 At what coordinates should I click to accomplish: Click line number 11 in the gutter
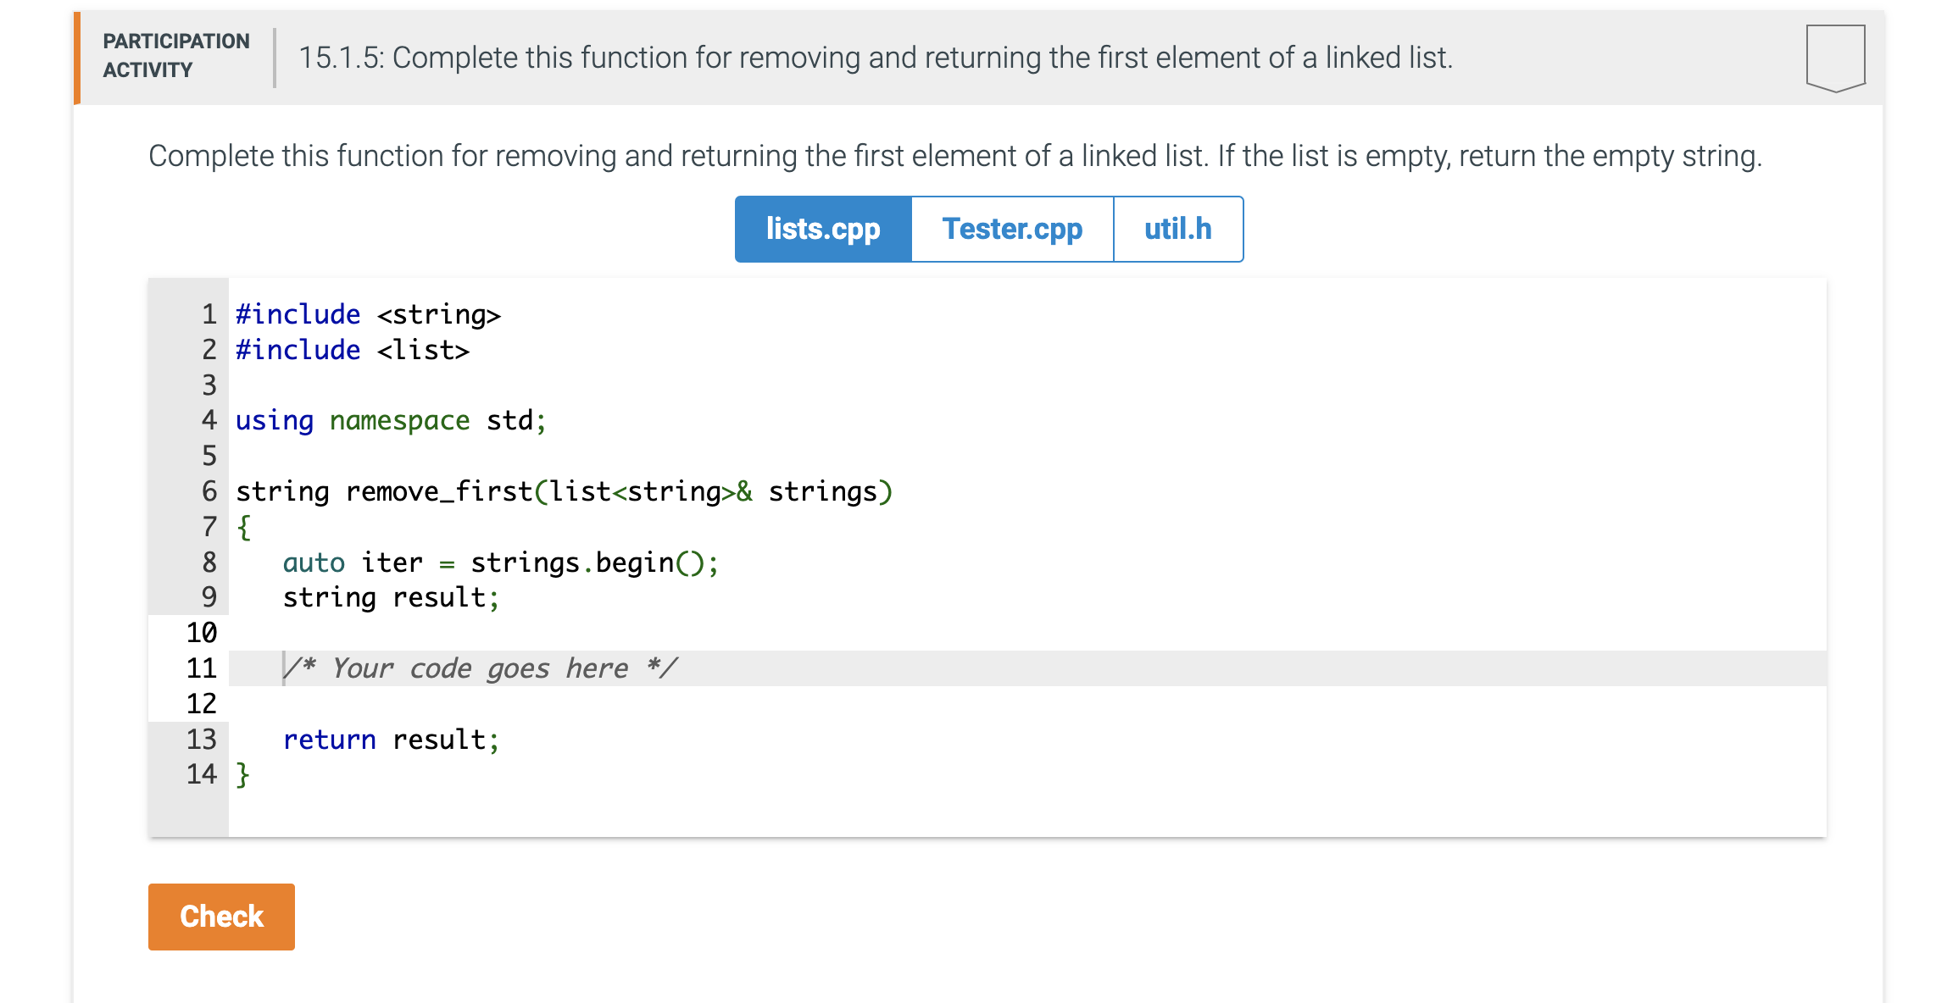click(202, 668)
